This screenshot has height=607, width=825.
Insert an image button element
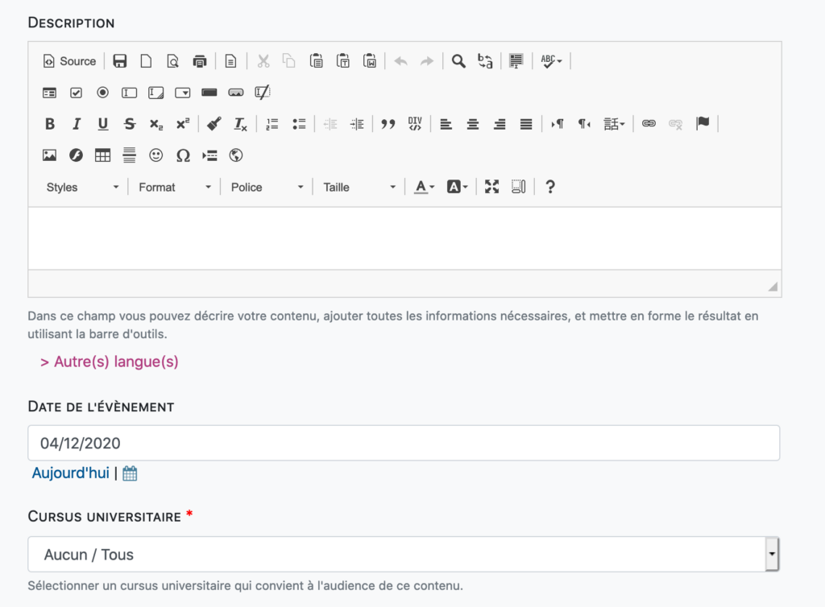pyautogui.click(x=236, y=93)
